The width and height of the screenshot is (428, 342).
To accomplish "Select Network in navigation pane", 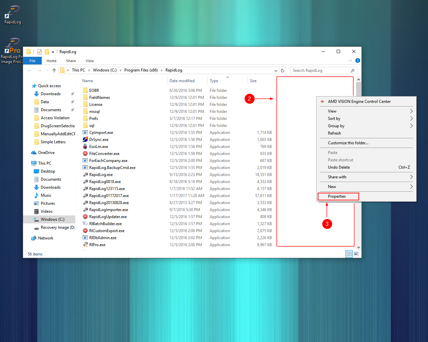I will tap(45, 238).
